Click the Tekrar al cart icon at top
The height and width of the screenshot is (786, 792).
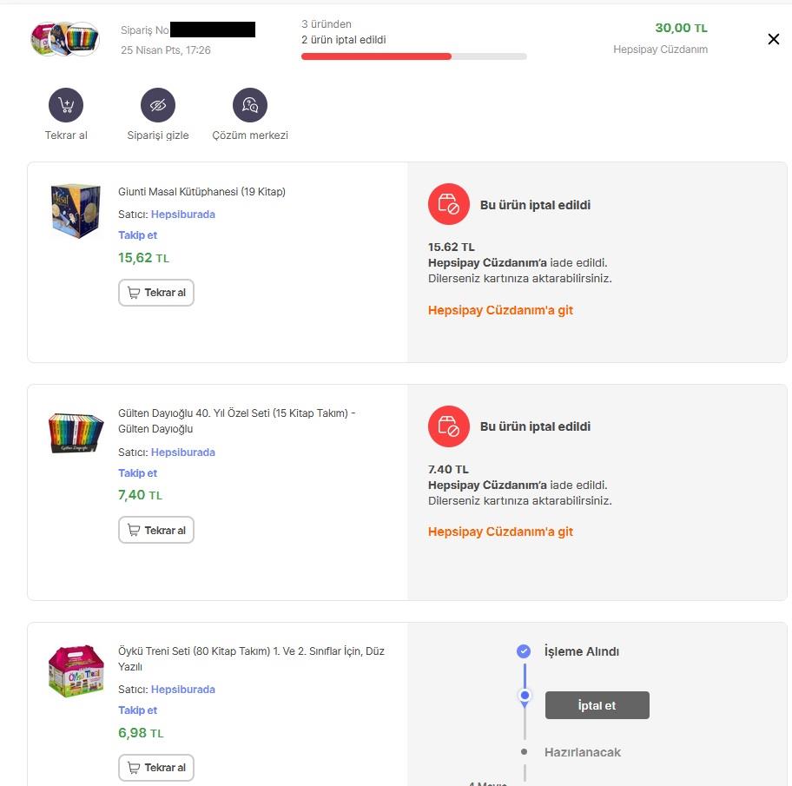click(x=66, y=106)
